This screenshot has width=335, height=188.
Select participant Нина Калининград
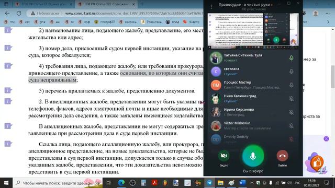pyautogui.click(x=253, y=99)
